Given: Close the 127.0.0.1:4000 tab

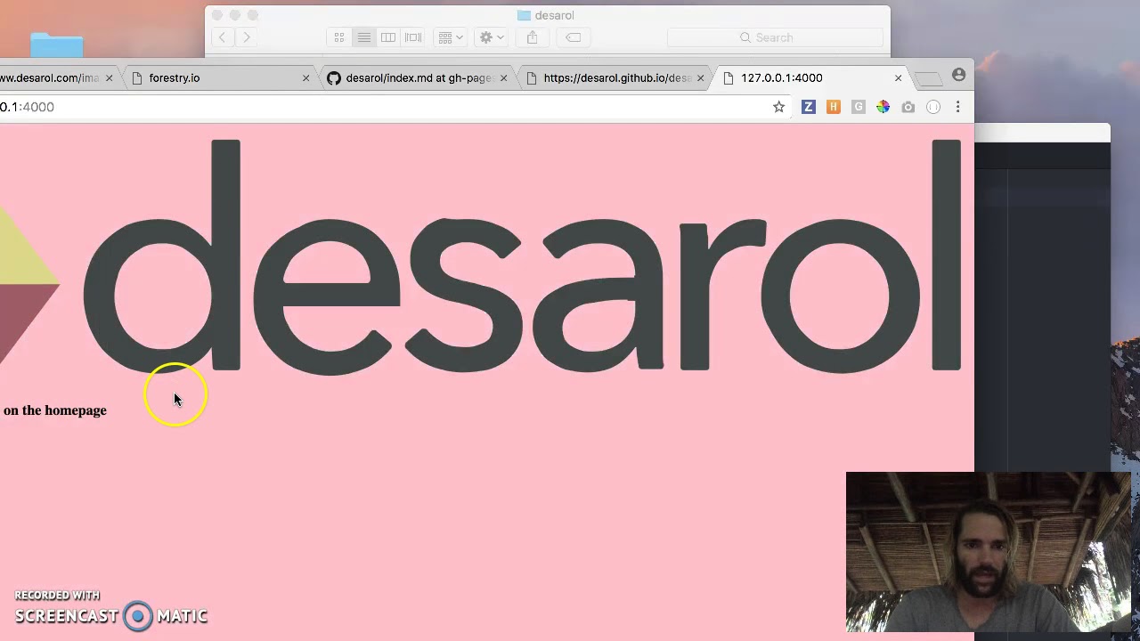Looking at the screenshot, I should [x=898, y=78].
